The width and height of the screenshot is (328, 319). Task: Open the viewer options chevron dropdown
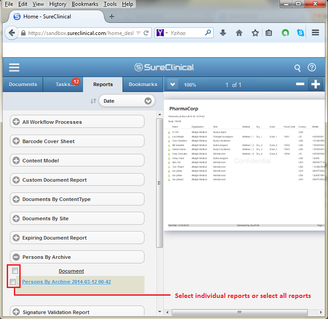pyautogui.click(x=173, y=84)
